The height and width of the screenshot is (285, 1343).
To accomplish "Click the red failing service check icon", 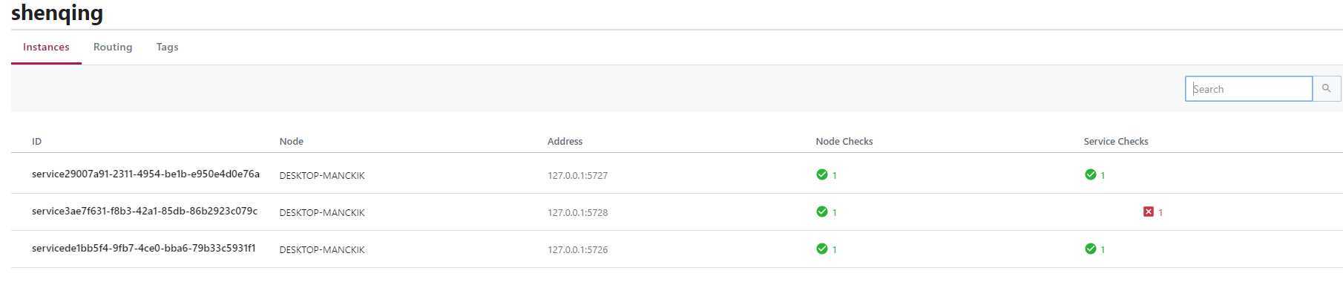I will pos(1149,212).
